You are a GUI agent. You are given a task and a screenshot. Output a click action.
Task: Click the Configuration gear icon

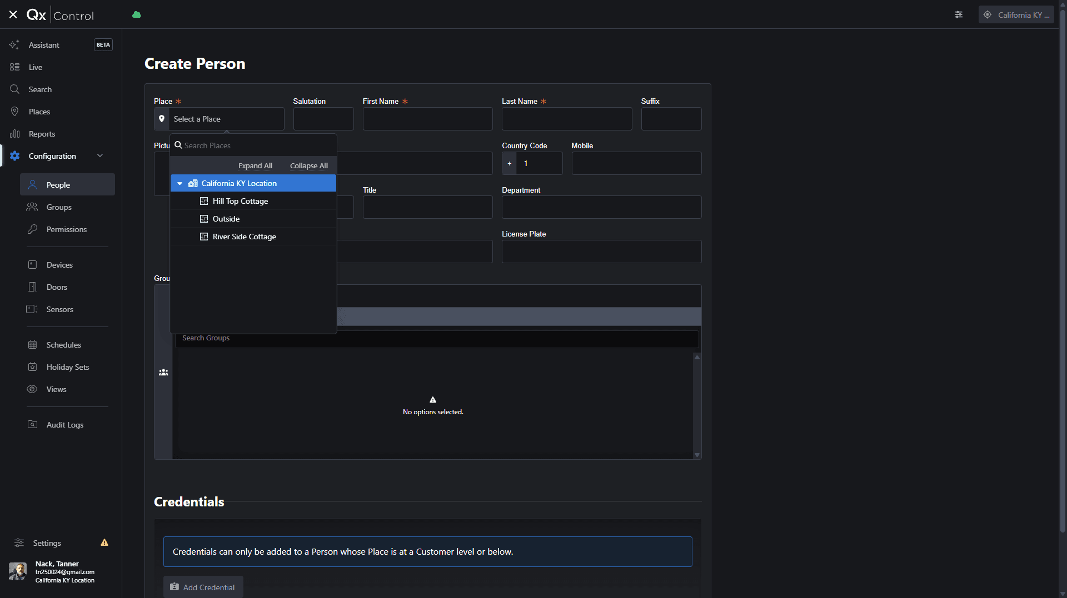14,156
